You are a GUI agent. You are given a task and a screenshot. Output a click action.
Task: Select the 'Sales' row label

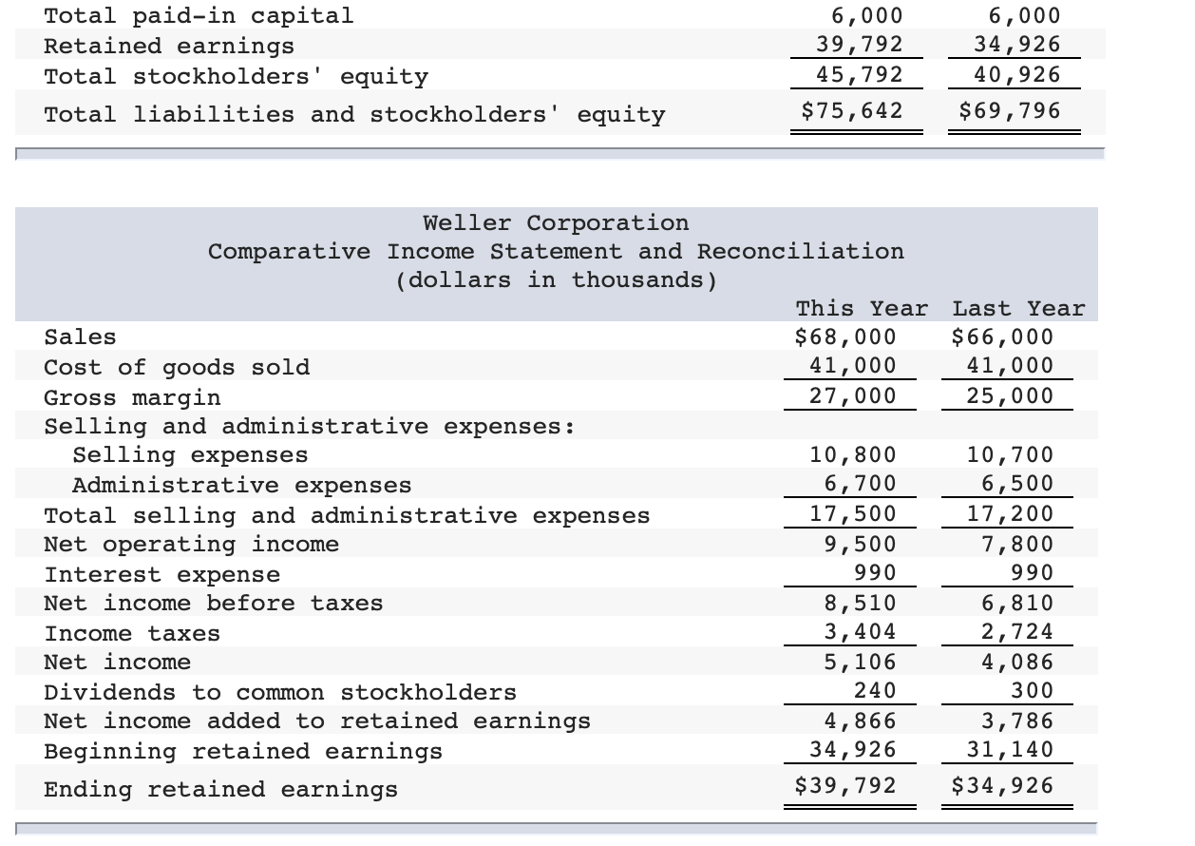click(81, 337)
